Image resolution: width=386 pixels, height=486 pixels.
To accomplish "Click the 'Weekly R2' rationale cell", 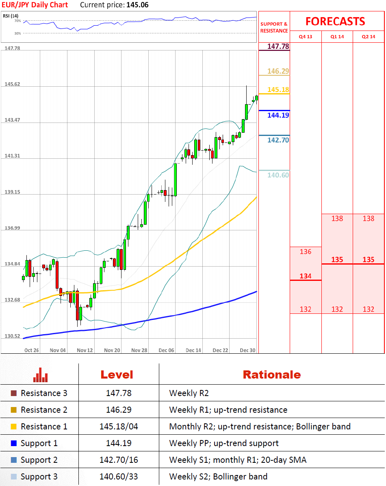I will (189, 393).
